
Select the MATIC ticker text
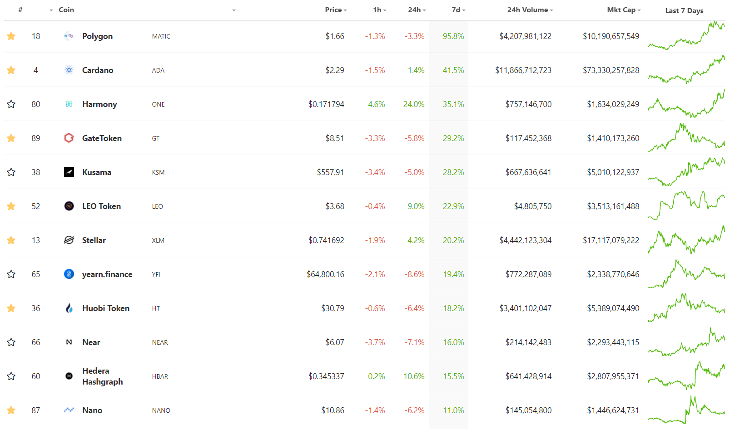pos(161,36)
